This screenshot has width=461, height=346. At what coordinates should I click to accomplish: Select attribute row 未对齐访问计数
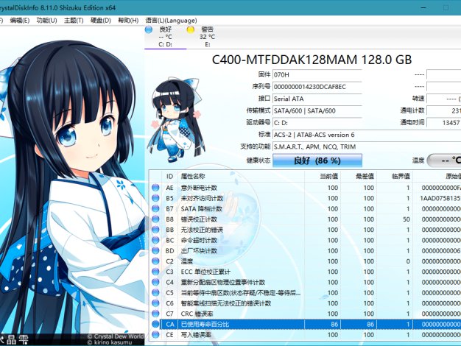click(305, 198)
